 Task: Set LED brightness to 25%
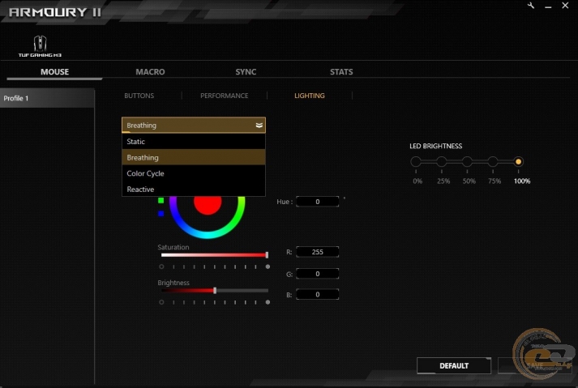442,161
